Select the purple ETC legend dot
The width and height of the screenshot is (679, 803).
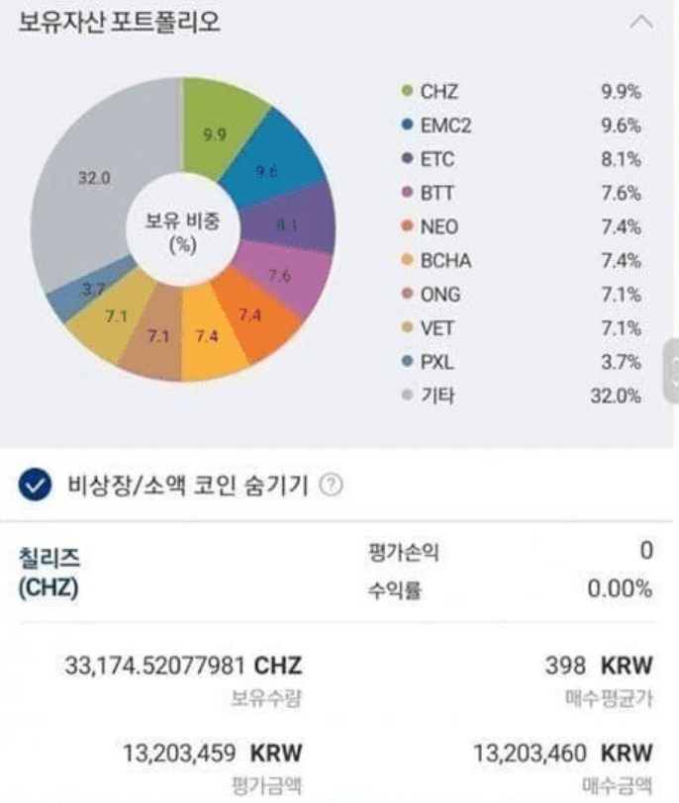(408, 159)
